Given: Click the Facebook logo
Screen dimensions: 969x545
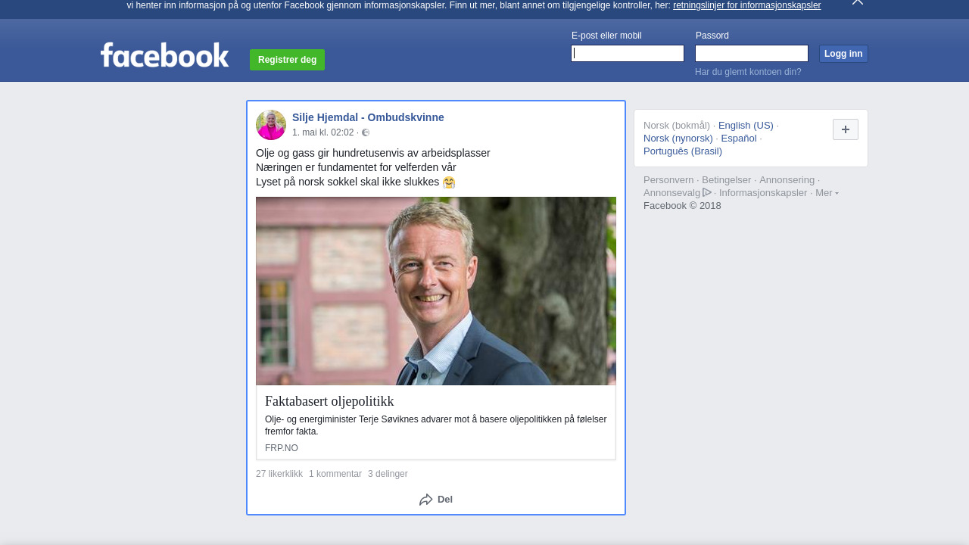Looking at the screenshot, I should [164, 55].
